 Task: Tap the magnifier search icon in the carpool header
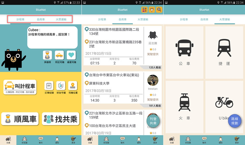click(159, 10)
